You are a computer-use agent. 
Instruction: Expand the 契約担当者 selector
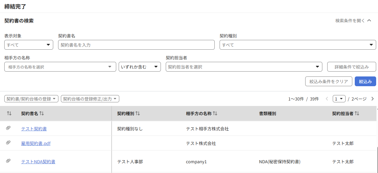click(244, 67)
